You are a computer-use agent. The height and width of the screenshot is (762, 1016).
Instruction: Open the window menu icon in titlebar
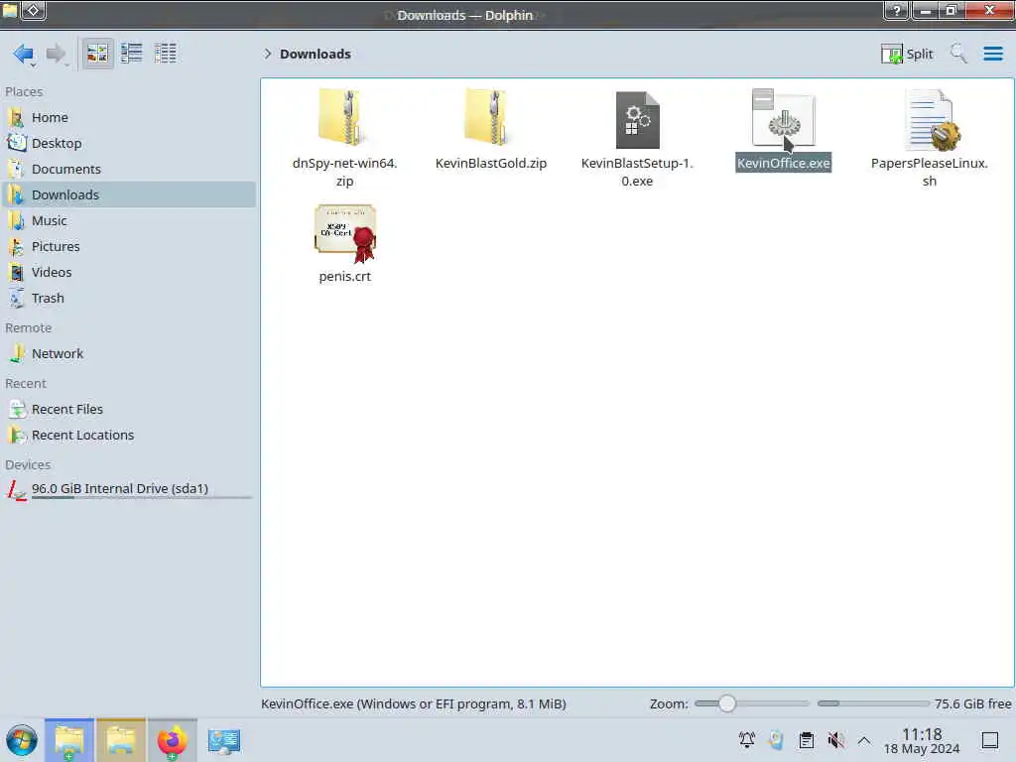coord(10,10)
